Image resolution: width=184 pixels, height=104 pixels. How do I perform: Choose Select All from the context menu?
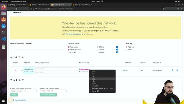(x=102, y=86)
